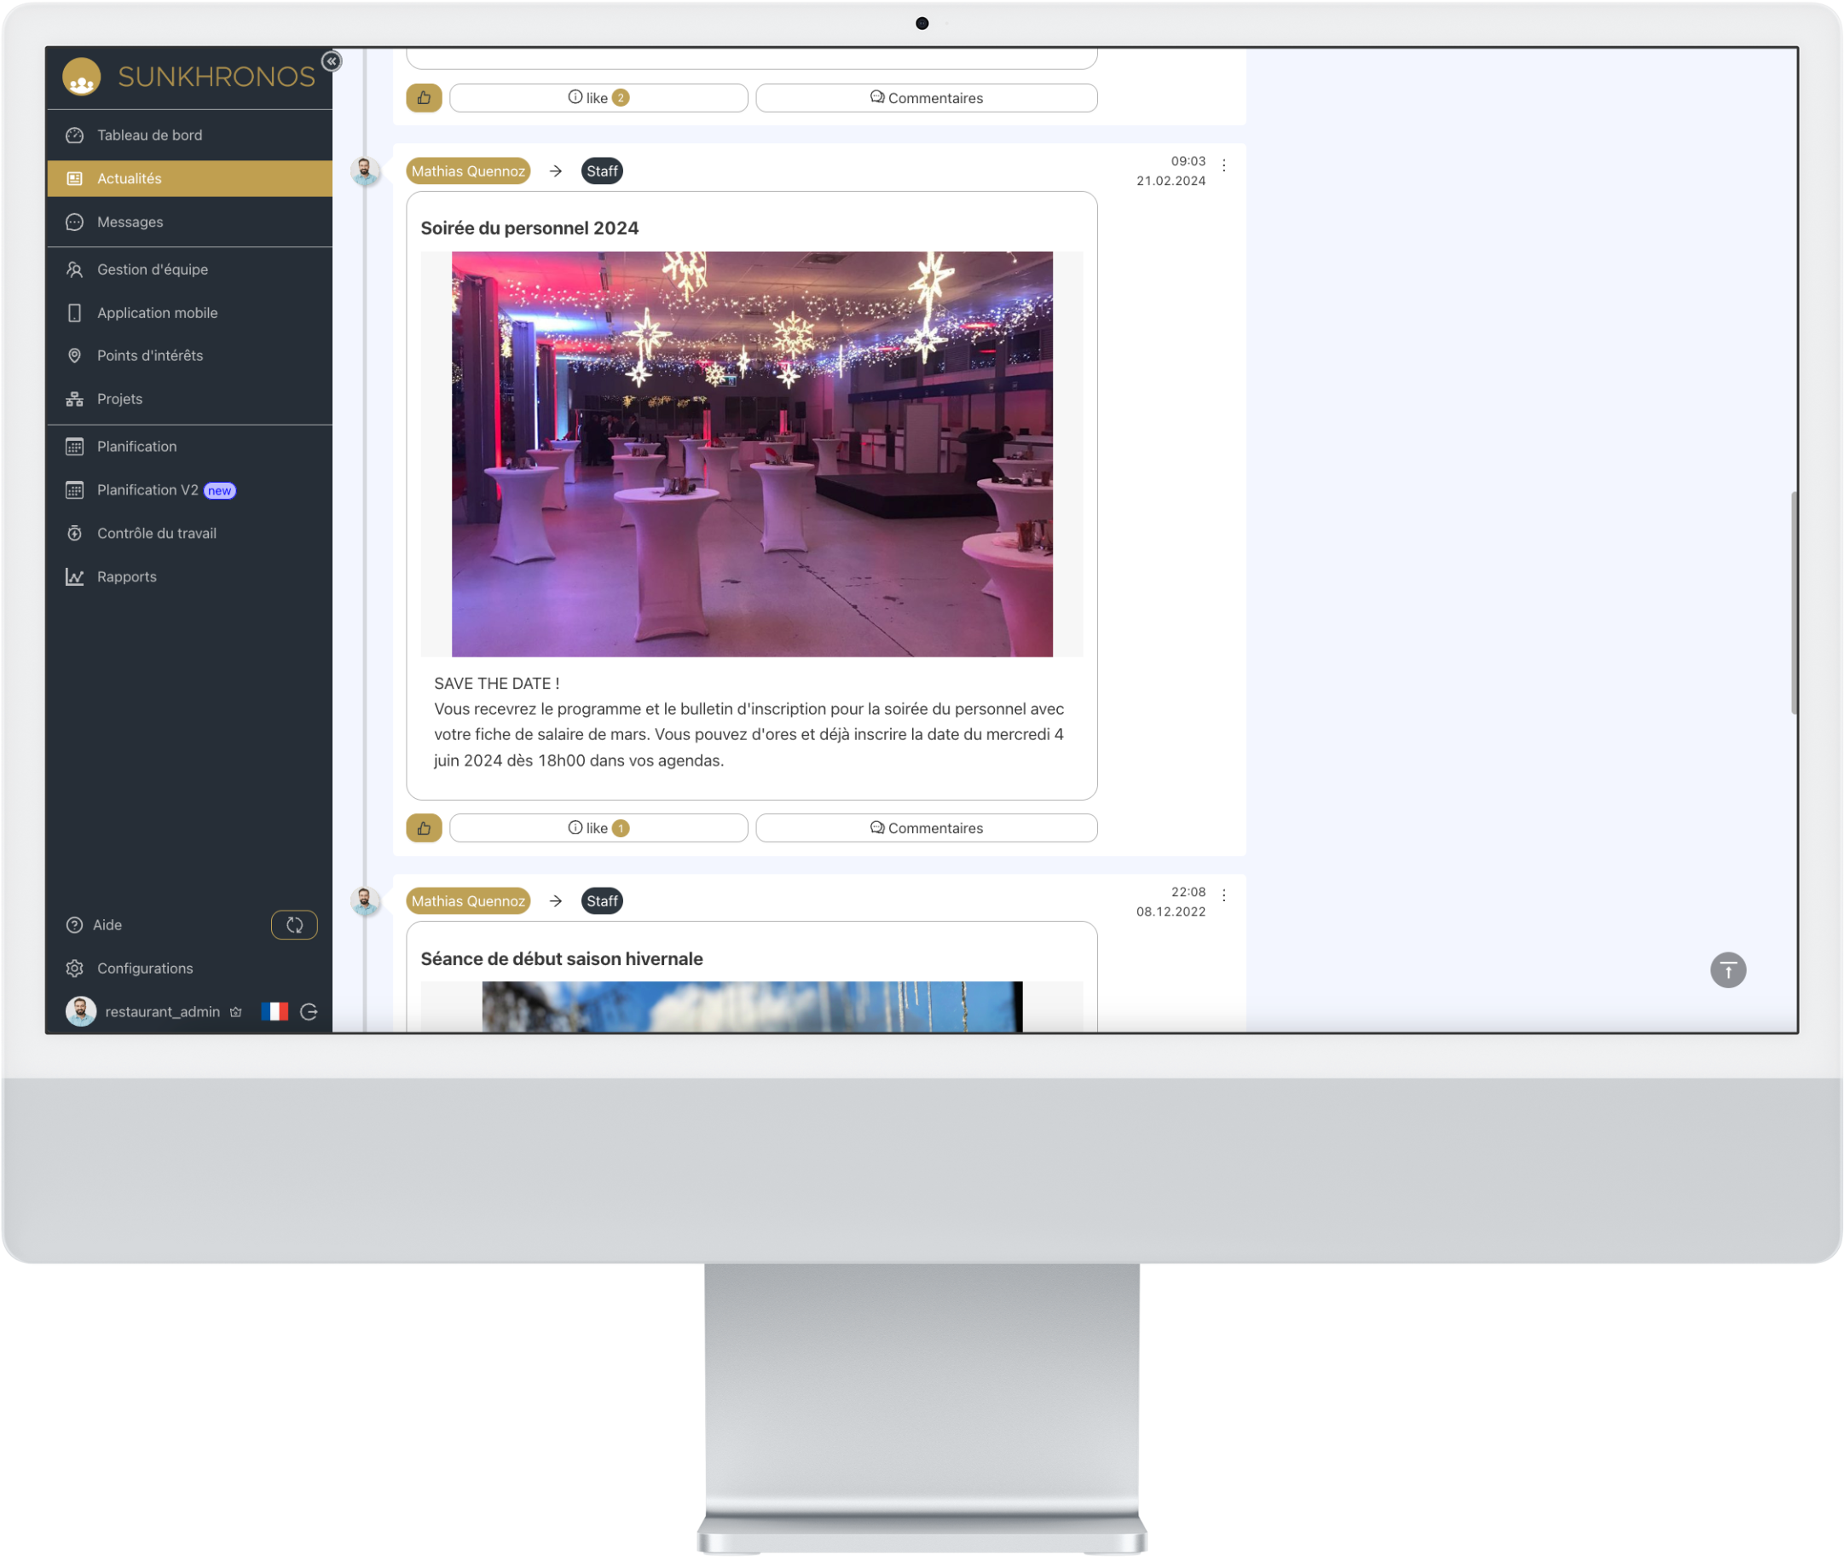Open three-dot menu on 08.12.2022 post
Viewport: 1844px width, 1562px height.
pyautogui.click(x=1223, y=896)
